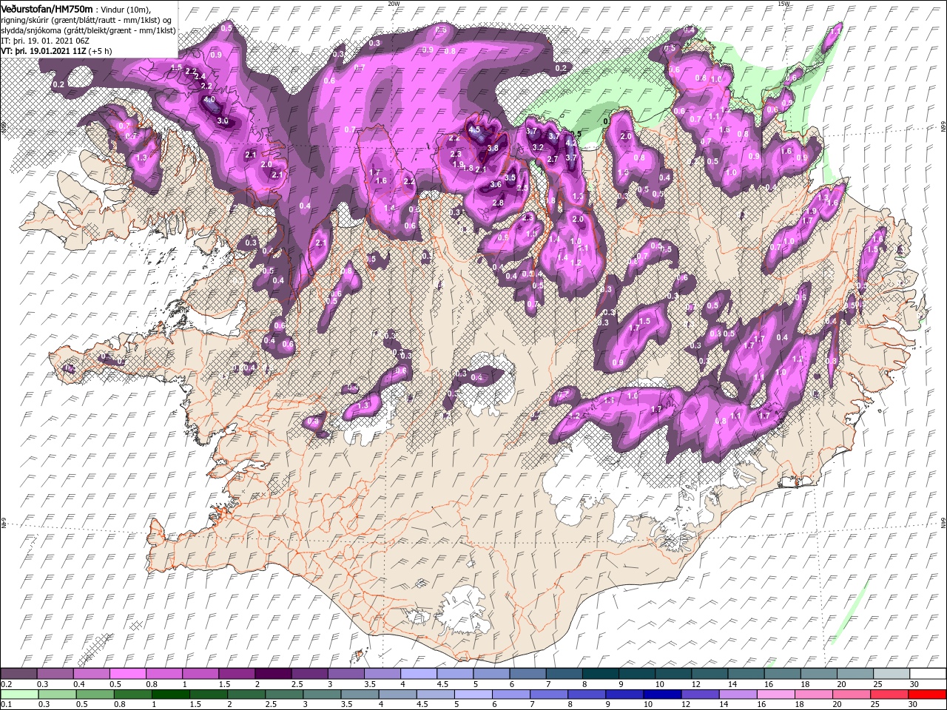The height and width of the screenshot is (710, 947).
Task: Pick the lower scale deep blue swatch labeled 10
Action: point(663,694)
